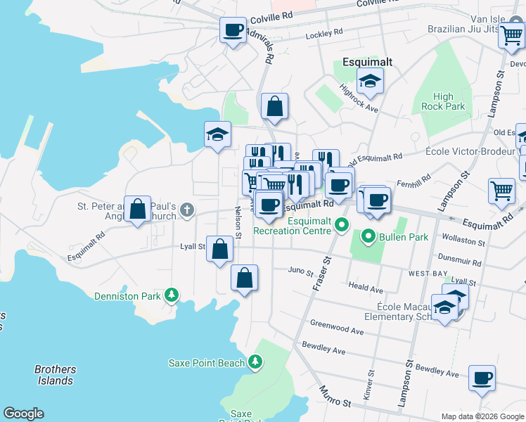Open the shopping bag marker beside Admirals Rd
The width and height of the screenshot is (526, 422).
[274, 108]
